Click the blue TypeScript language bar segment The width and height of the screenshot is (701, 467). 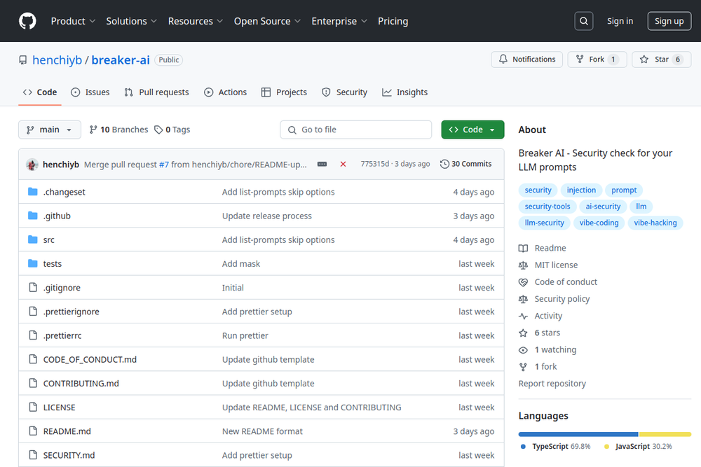578,434
